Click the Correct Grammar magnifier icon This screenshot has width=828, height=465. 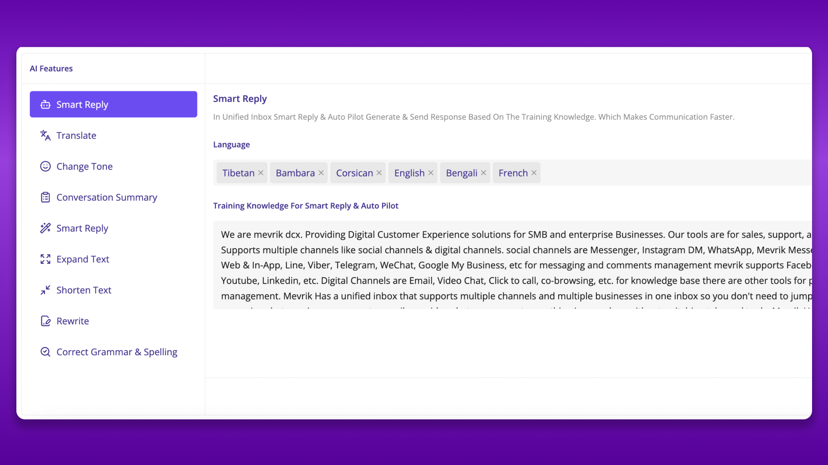point(45,352)
